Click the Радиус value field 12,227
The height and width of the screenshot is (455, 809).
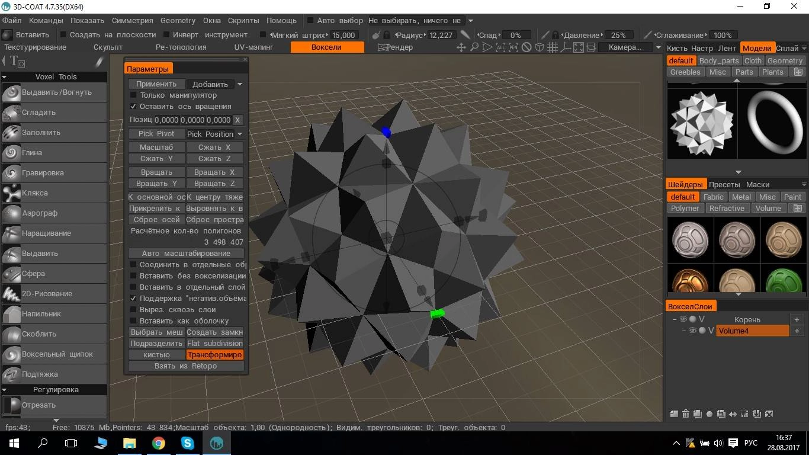pos(441,35)
